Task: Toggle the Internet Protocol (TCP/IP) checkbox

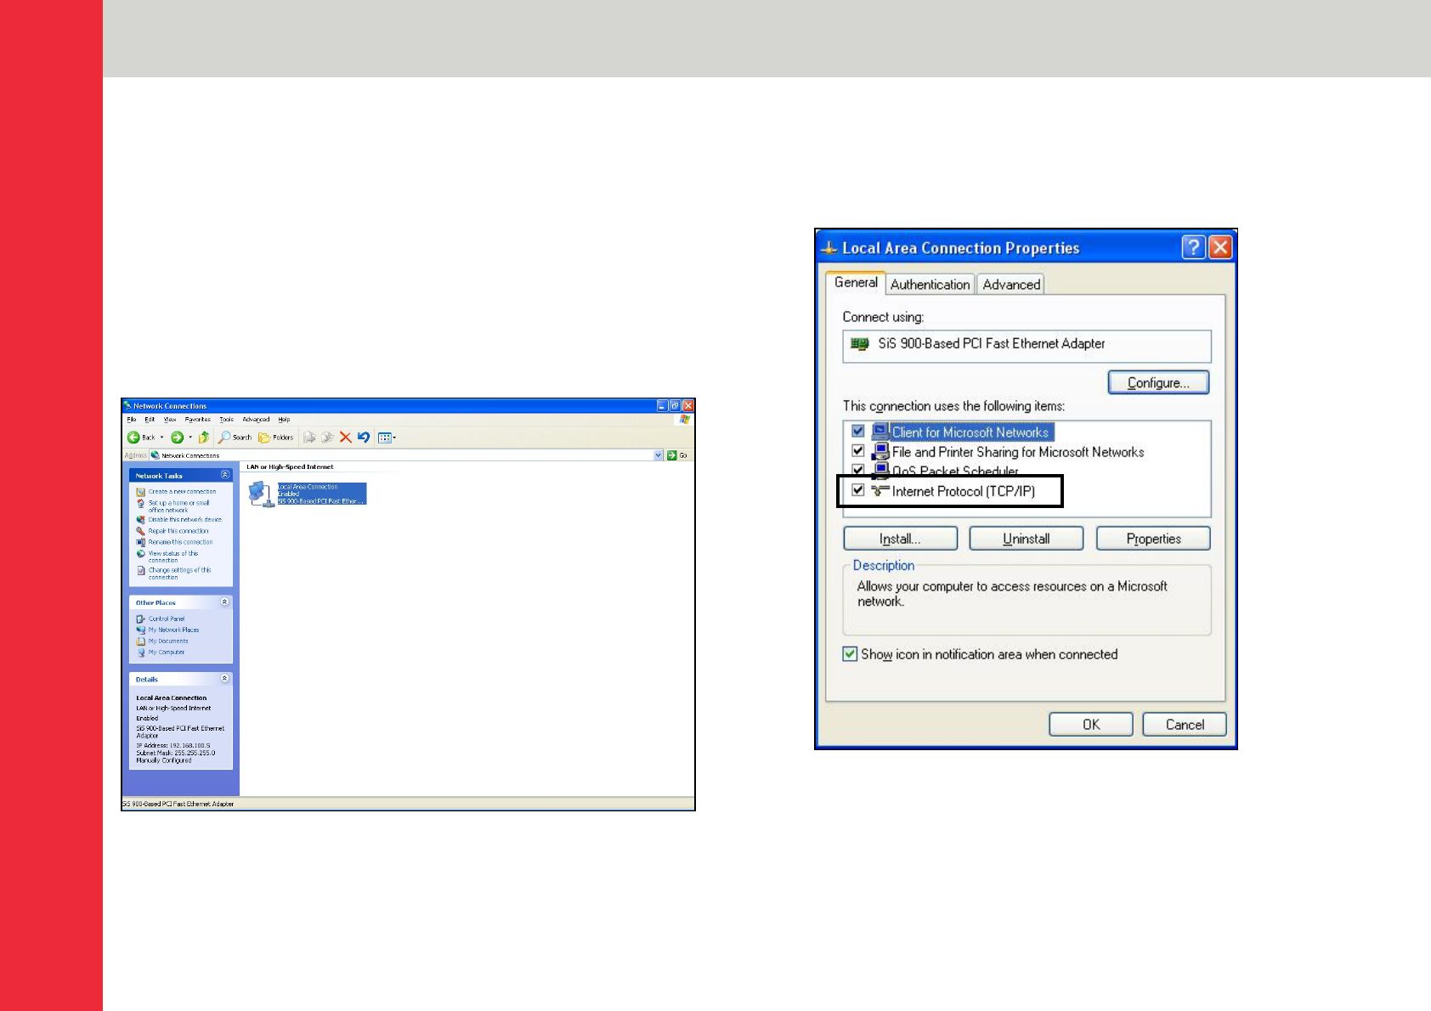Action: [x=858, y=490]
